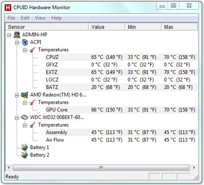This screenshot has width=204, height=185.
Task: Select the LOCZ sensor row
Action: [x=121, y=80]
